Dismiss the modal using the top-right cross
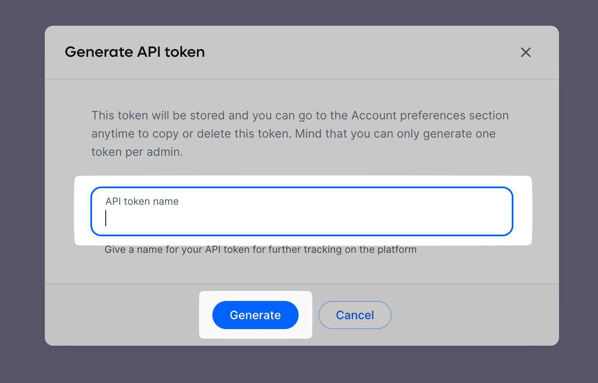Image resolution: width=598 pixels, height=383 pixels. click(x=525, y=52)
